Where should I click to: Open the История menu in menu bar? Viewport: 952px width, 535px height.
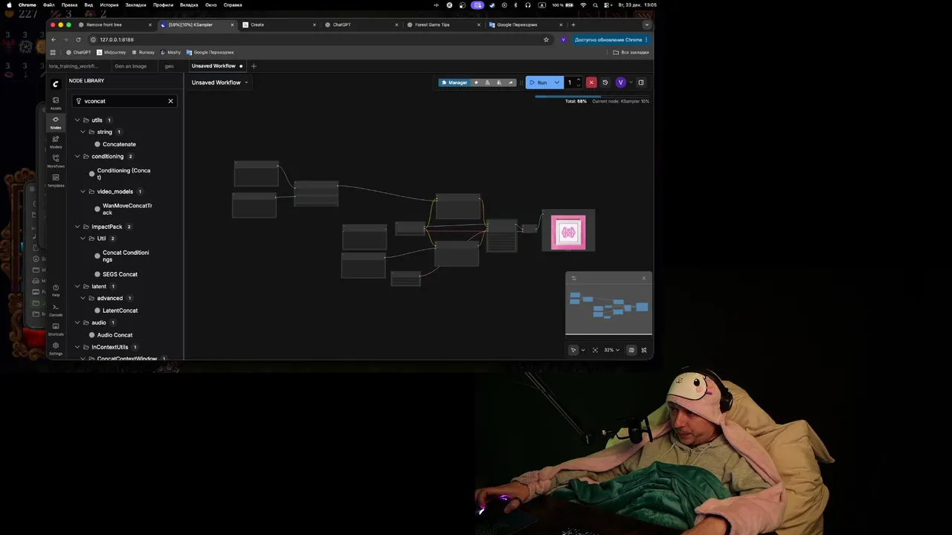[109, 4]
